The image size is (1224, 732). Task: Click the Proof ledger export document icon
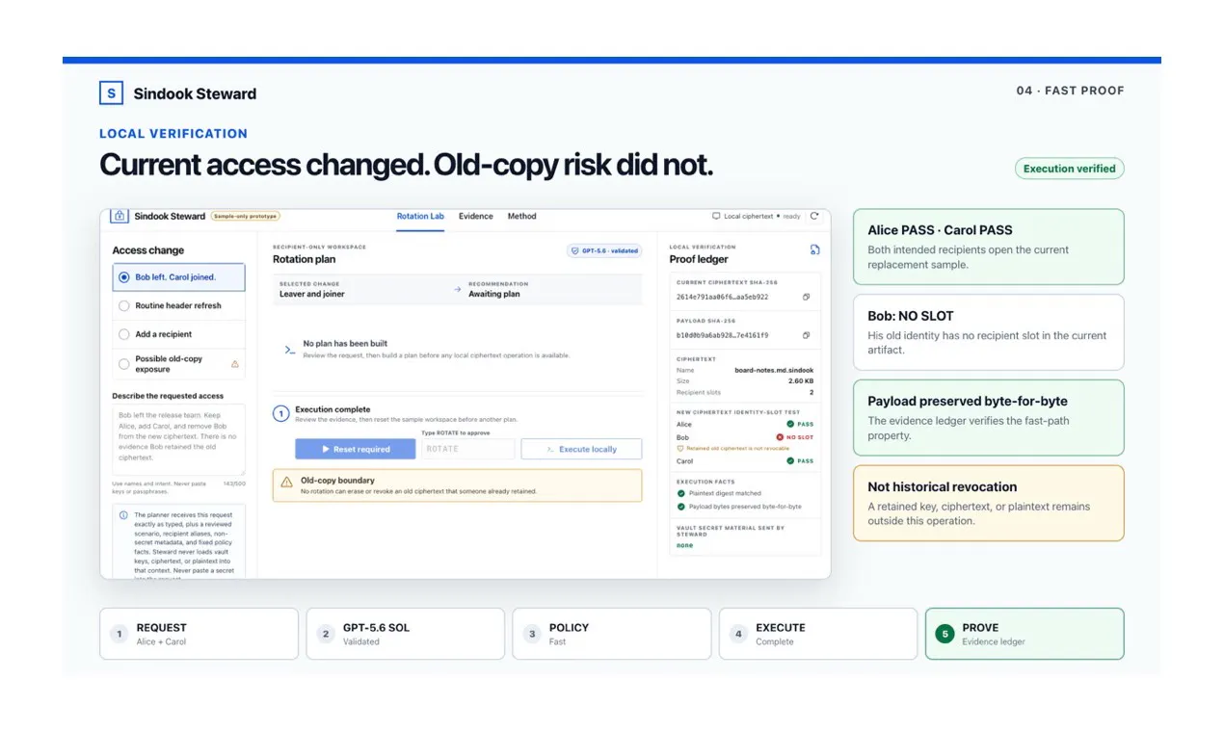(815, 250)
